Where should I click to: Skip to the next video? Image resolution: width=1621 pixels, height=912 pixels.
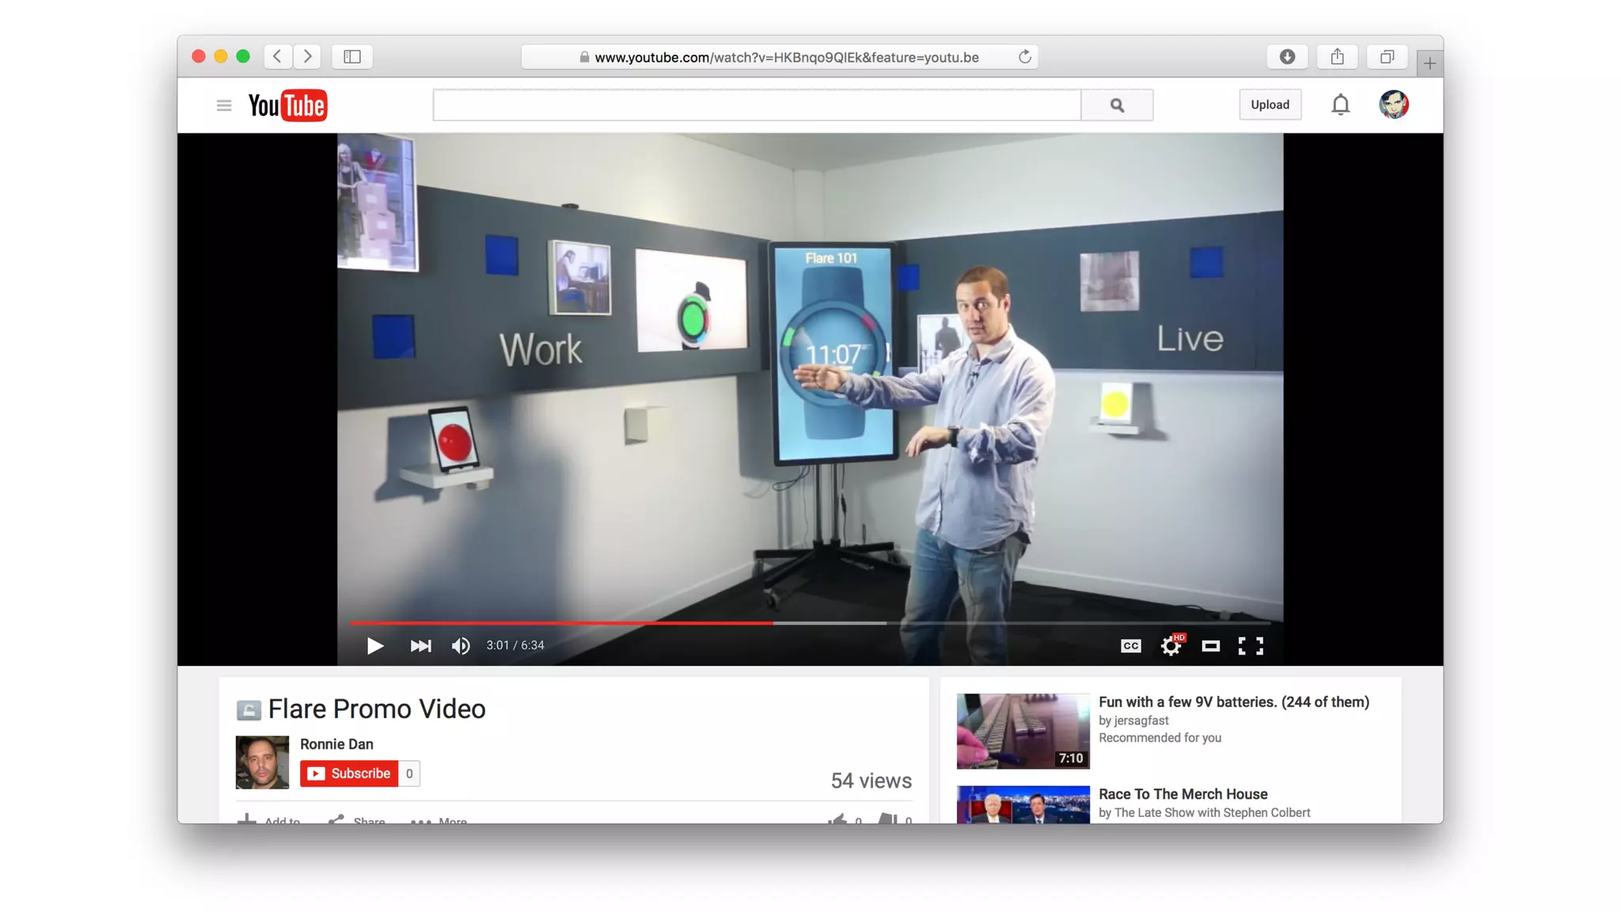coord(420,646)
